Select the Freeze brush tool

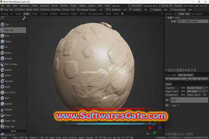tap(13, 115)
